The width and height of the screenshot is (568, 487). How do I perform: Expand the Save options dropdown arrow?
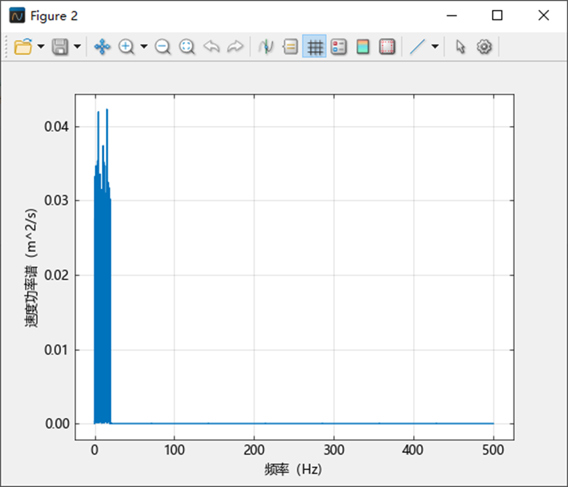(x=77, y=47)
